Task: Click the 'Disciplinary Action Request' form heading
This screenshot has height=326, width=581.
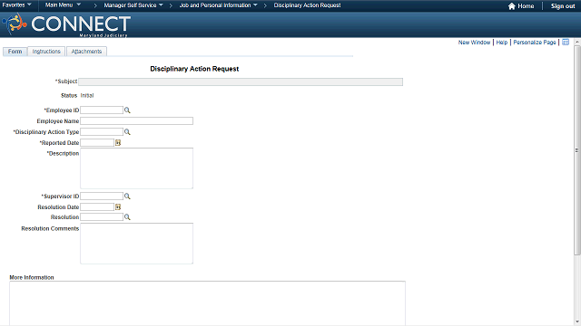Action: (194, 69)
